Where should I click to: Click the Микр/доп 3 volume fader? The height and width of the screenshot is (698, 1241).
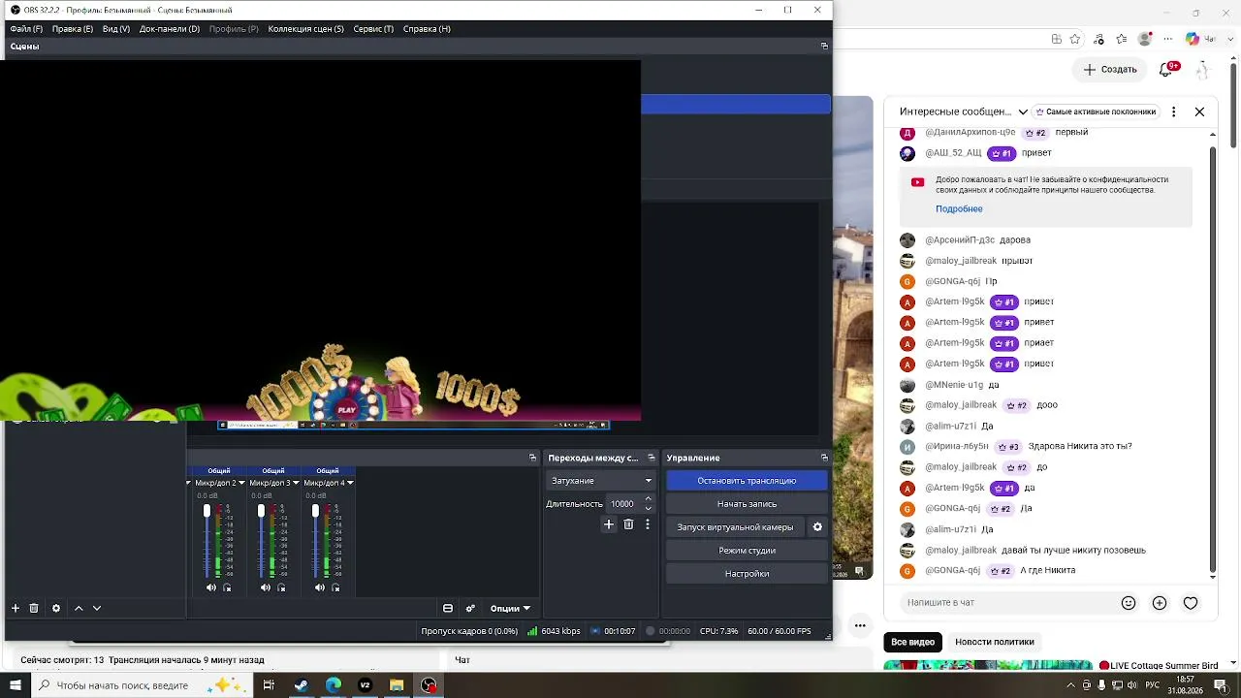click(261, 511)
